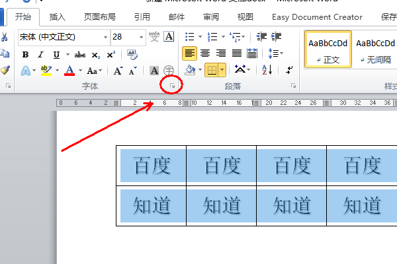
Task: Toggle Align Left paragraph alignment
Action: 189,53
